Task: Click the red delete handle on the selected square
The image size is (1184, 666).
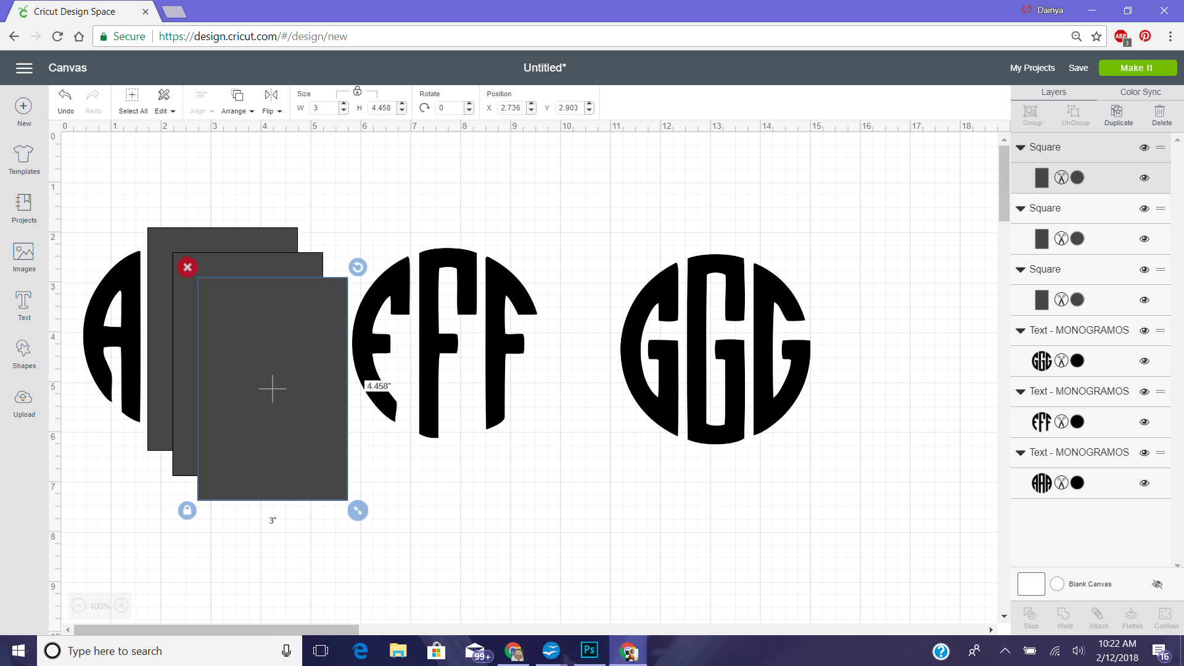Action: (187, 267)
